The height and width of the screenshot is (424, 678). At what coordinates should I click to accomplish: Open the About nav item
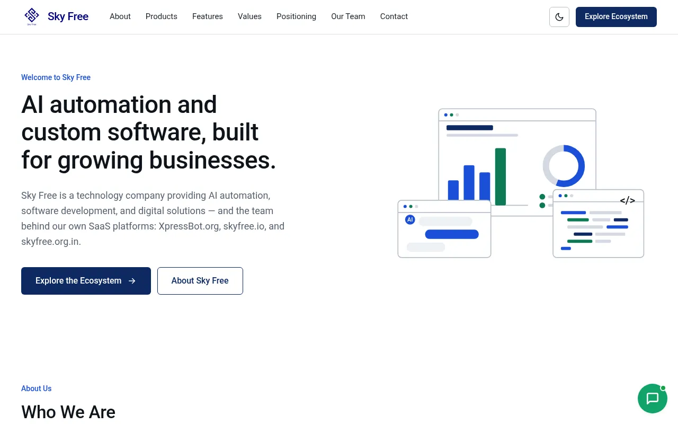tap(120, 16)
